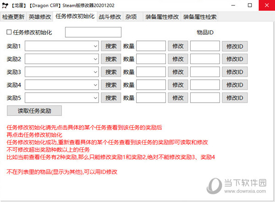Click 修改ID button for 奖励5
Image resolution: width=275 pixels, height=202 pixels.
point(235,98)
